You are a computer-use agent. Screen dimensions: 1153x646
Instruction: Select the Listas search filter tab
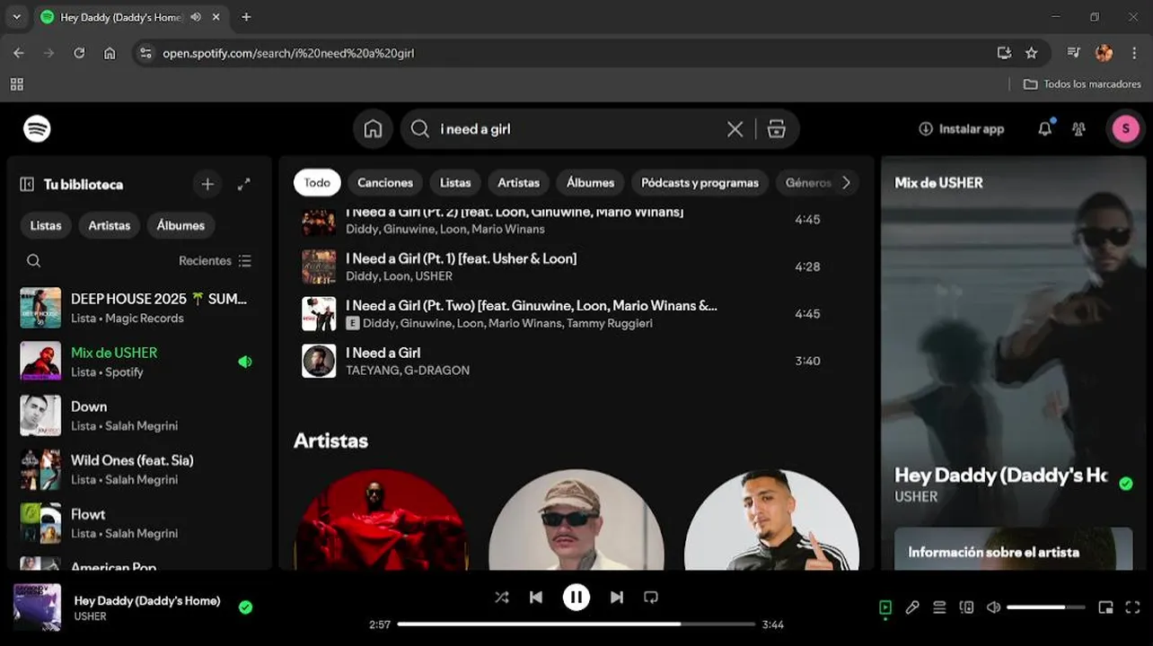pos(455,182)
